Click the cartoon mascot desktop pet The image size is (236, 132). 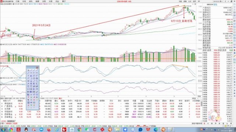coord(215,116)
